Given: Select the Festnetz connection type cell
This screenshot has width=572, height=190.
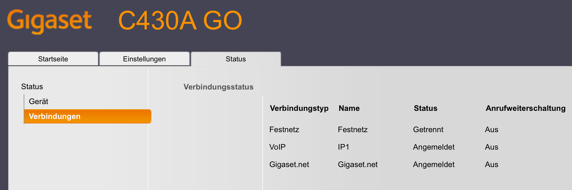Looking at the screenshot, I should point(284,130).
